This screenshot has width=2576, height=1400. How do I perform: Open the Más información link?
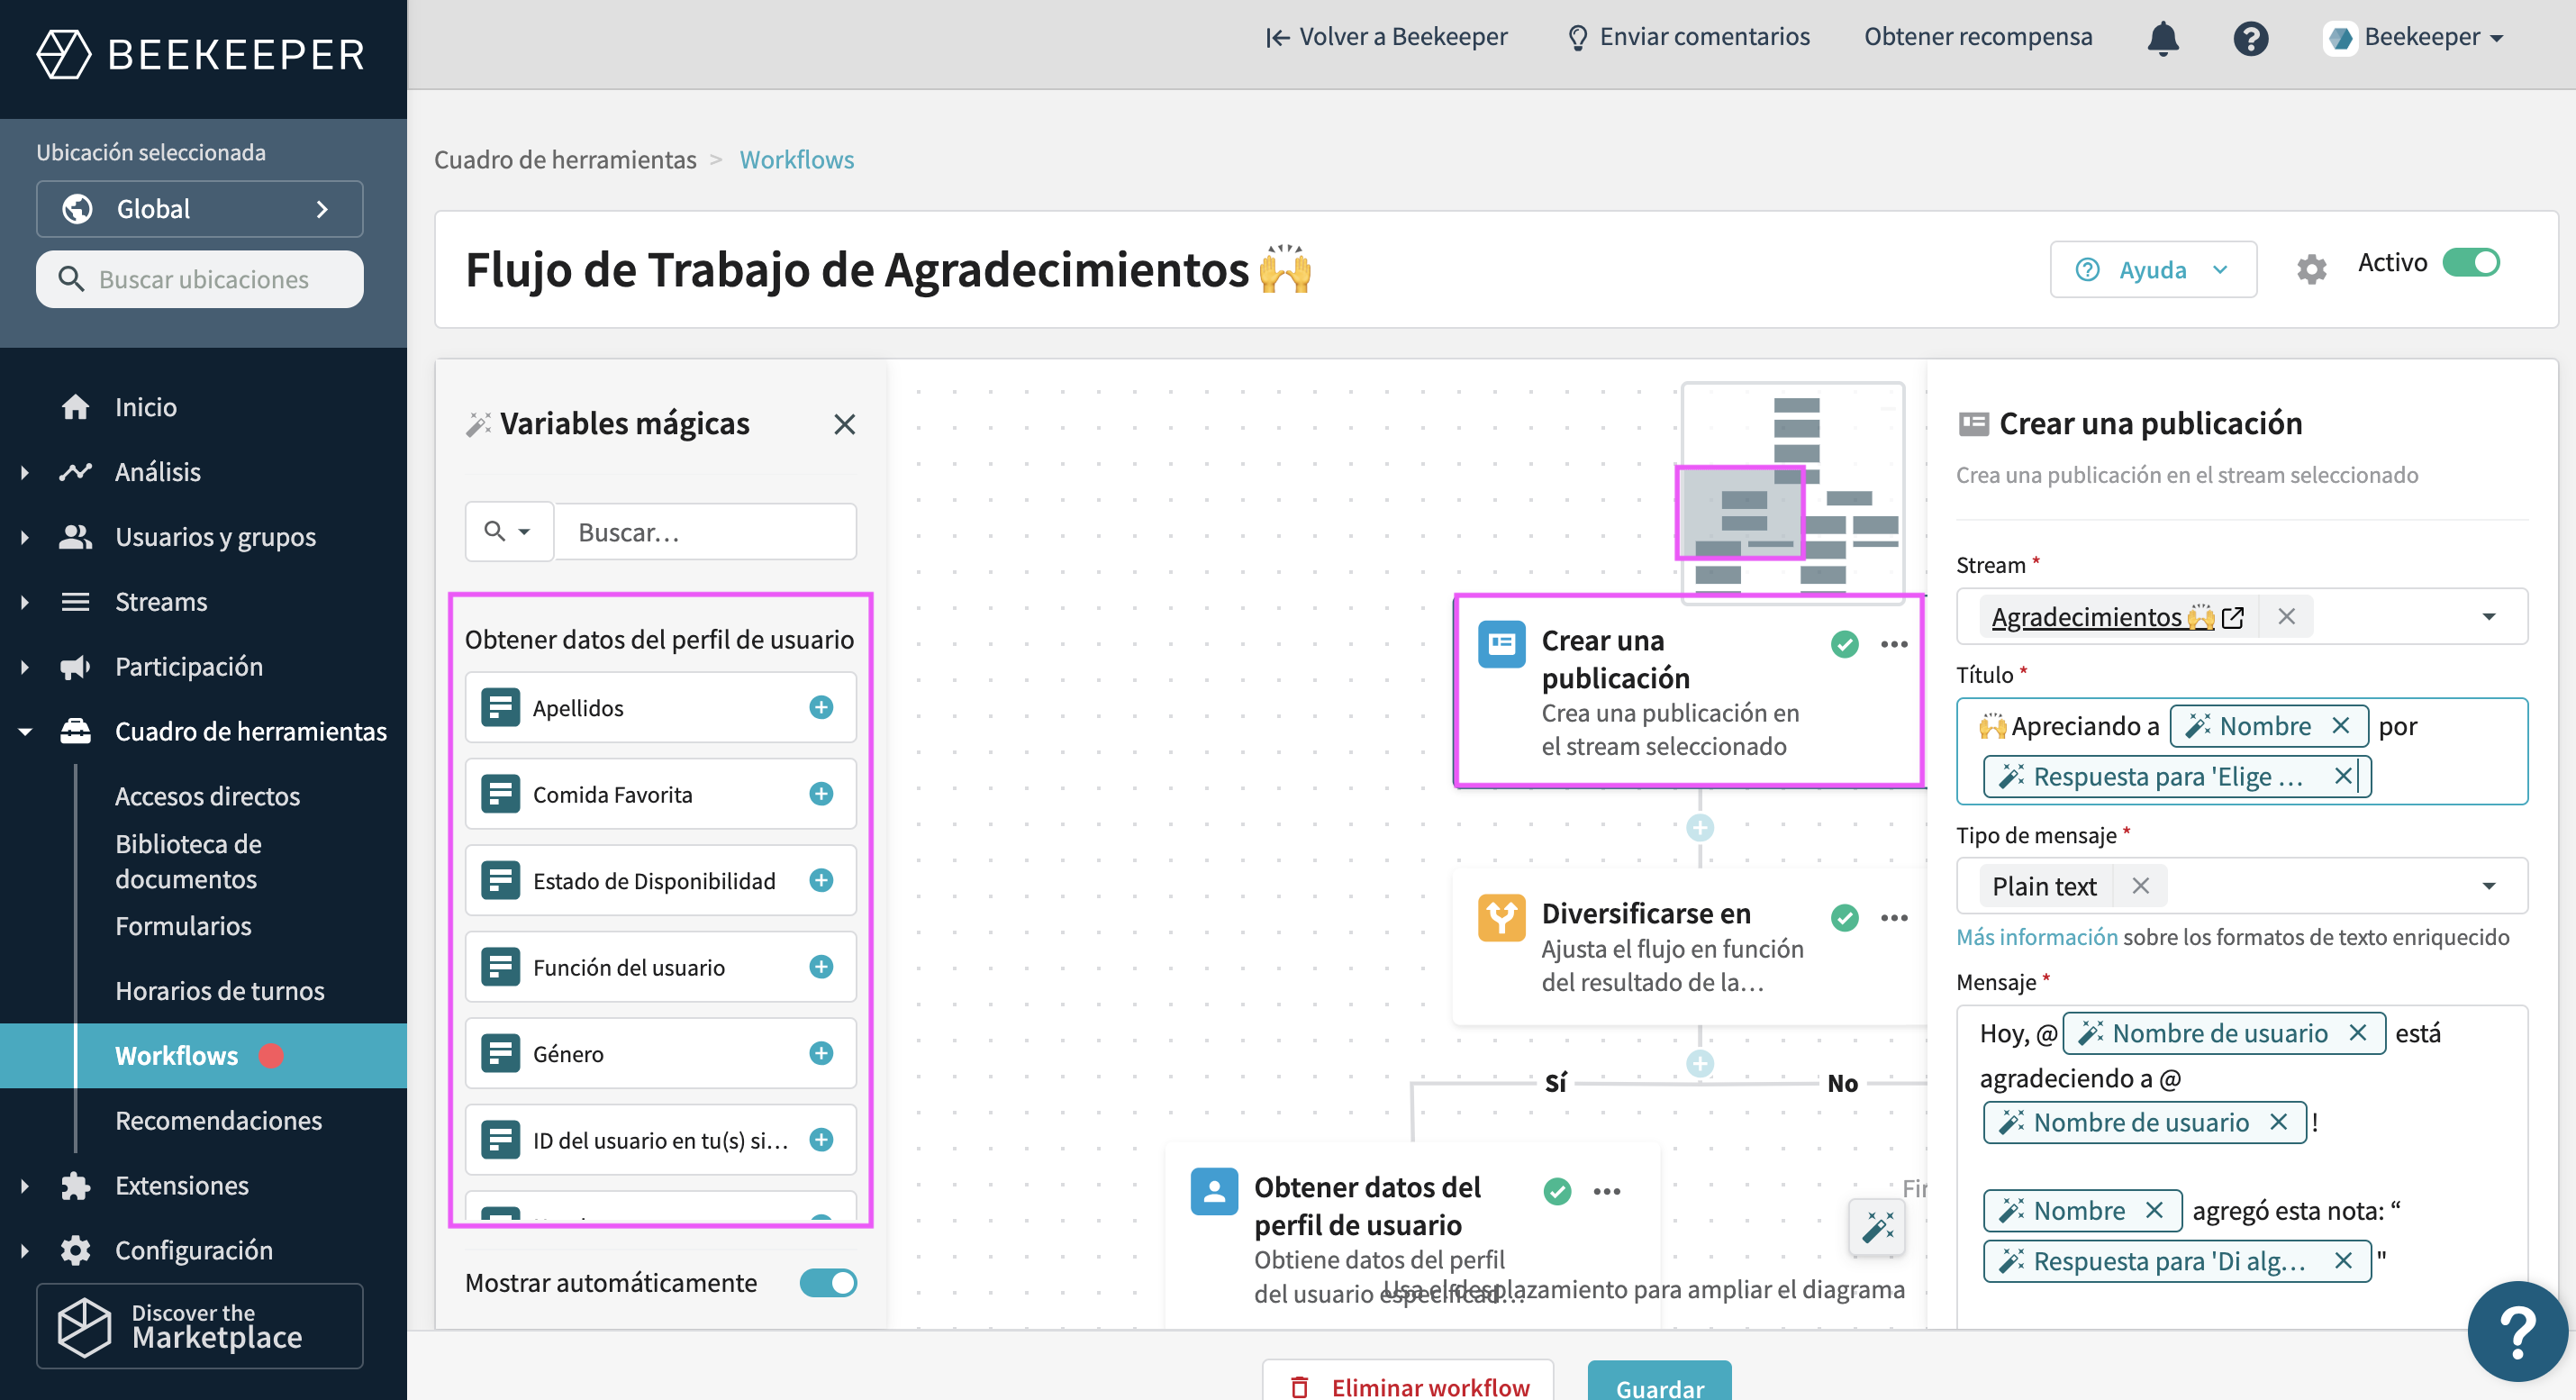pos(2036,937)
